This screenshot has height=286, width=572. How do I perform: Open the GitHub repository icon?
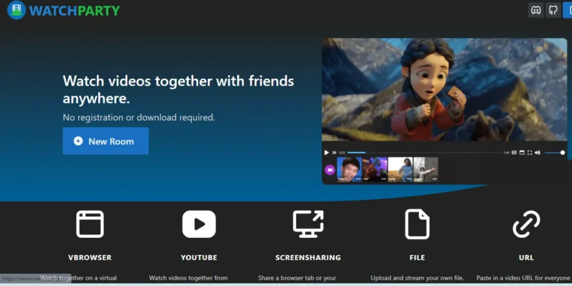[553, 10]
